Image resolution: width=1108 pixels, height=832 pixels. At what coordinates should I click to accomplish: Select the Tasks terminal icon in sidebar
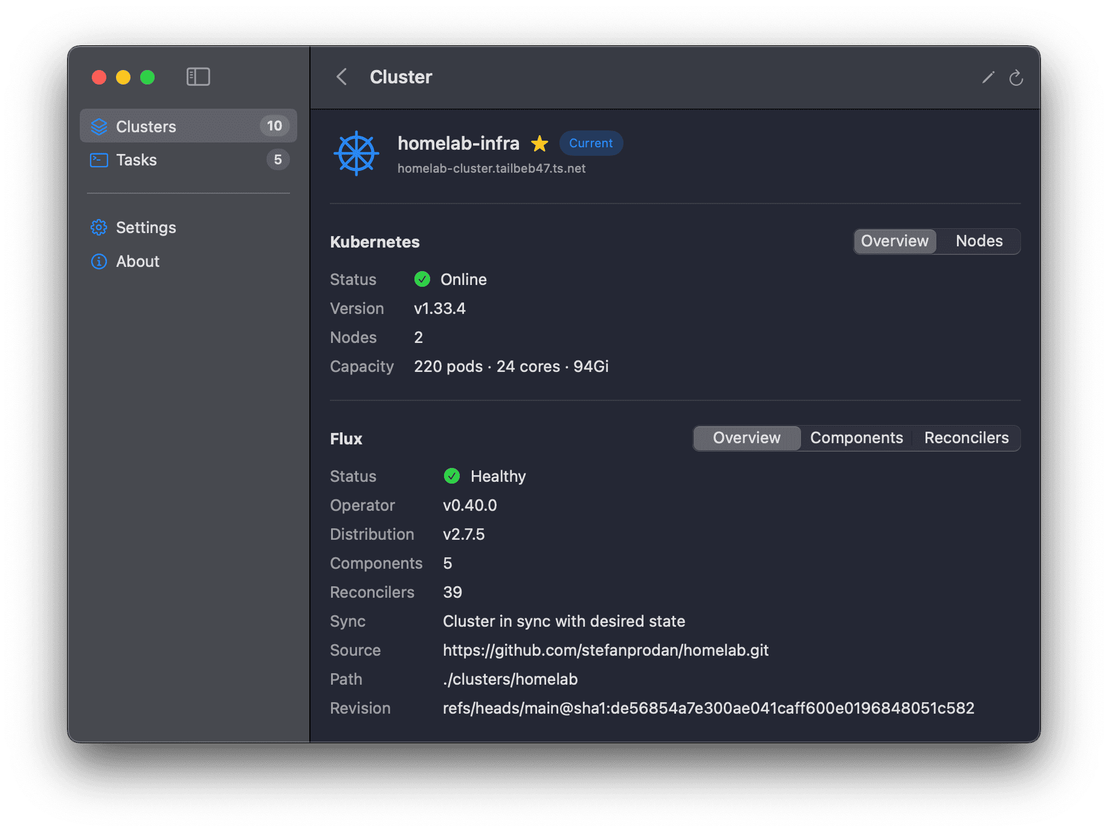(98, 159)
